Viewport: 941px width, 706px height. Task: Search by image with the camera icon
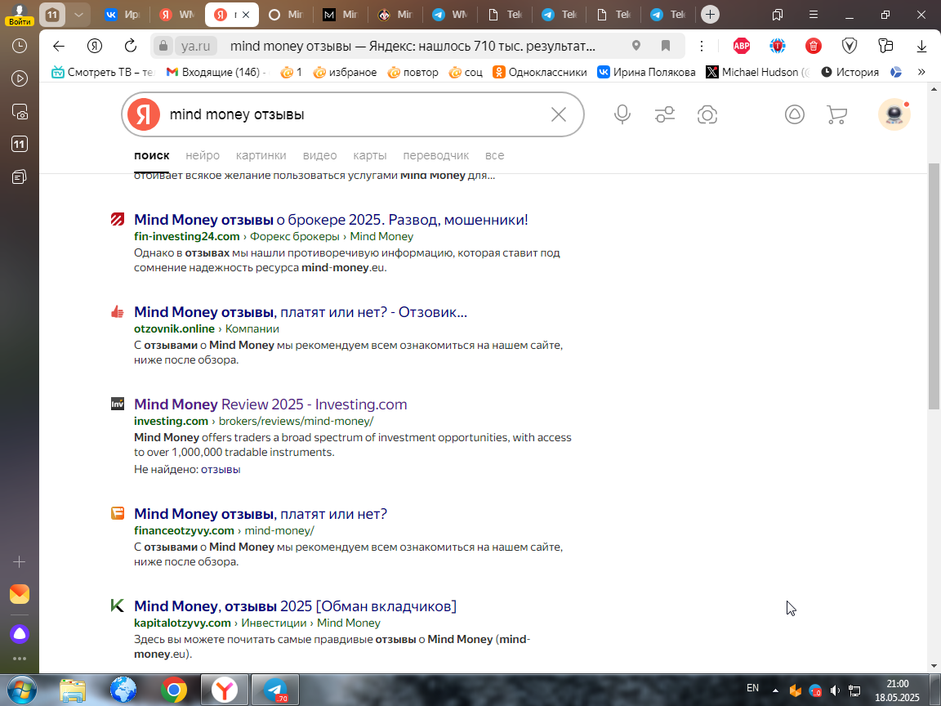coord(707,114)
